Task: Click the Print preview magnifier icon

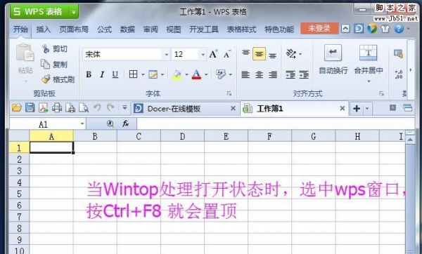Action: pyautogui.click(x=84, y=108)
